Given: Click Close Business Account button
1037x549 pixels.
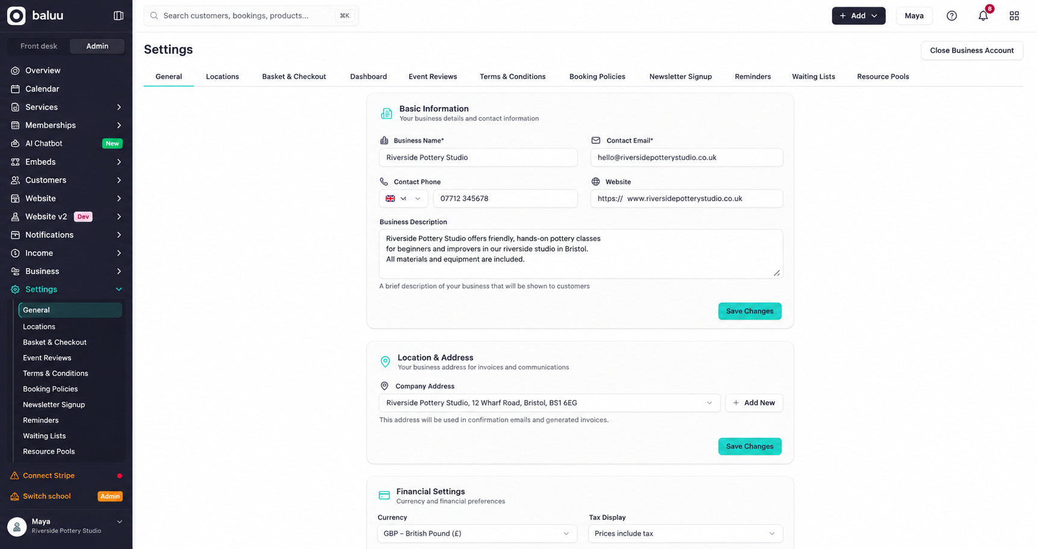Looking at the screenshot, I should tap(971, 51).
